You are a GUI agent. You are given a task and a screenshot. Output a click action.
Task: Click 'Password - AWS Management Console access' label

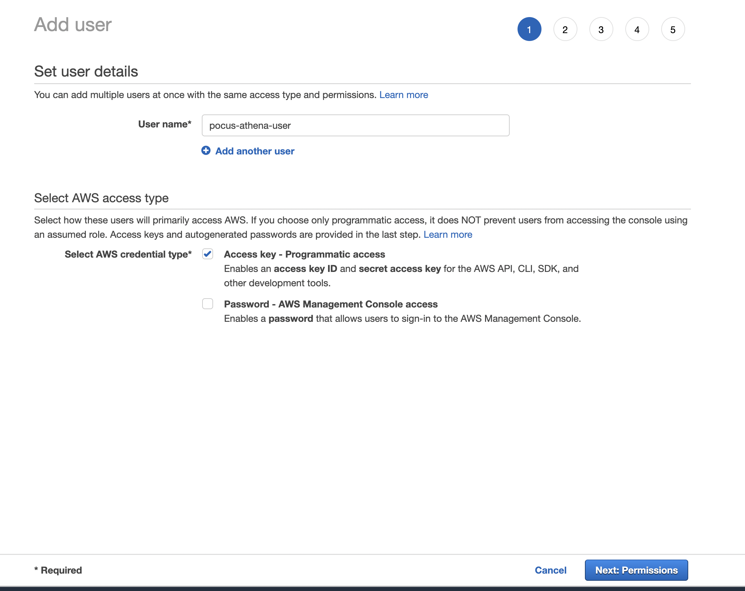[x=330, y=304]
